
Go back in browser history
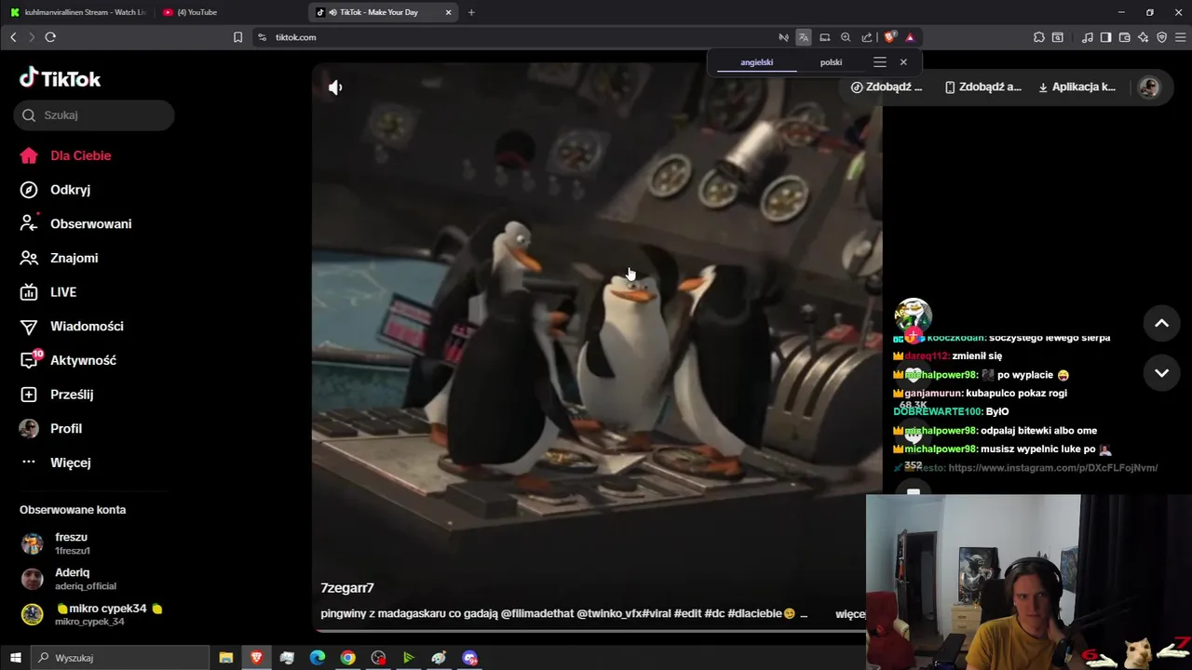(x=13, y=37)
